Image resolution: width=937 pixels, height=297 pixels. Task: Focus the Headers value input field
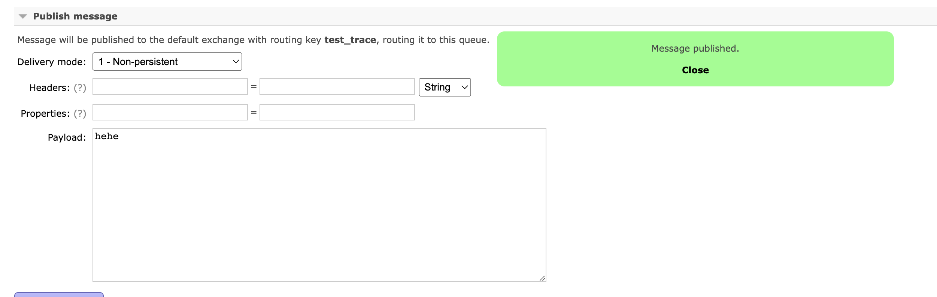[x=337, y=87]
